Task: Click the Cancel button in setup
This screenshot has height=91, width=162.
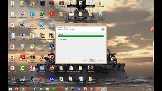Action: pos(101,61)
